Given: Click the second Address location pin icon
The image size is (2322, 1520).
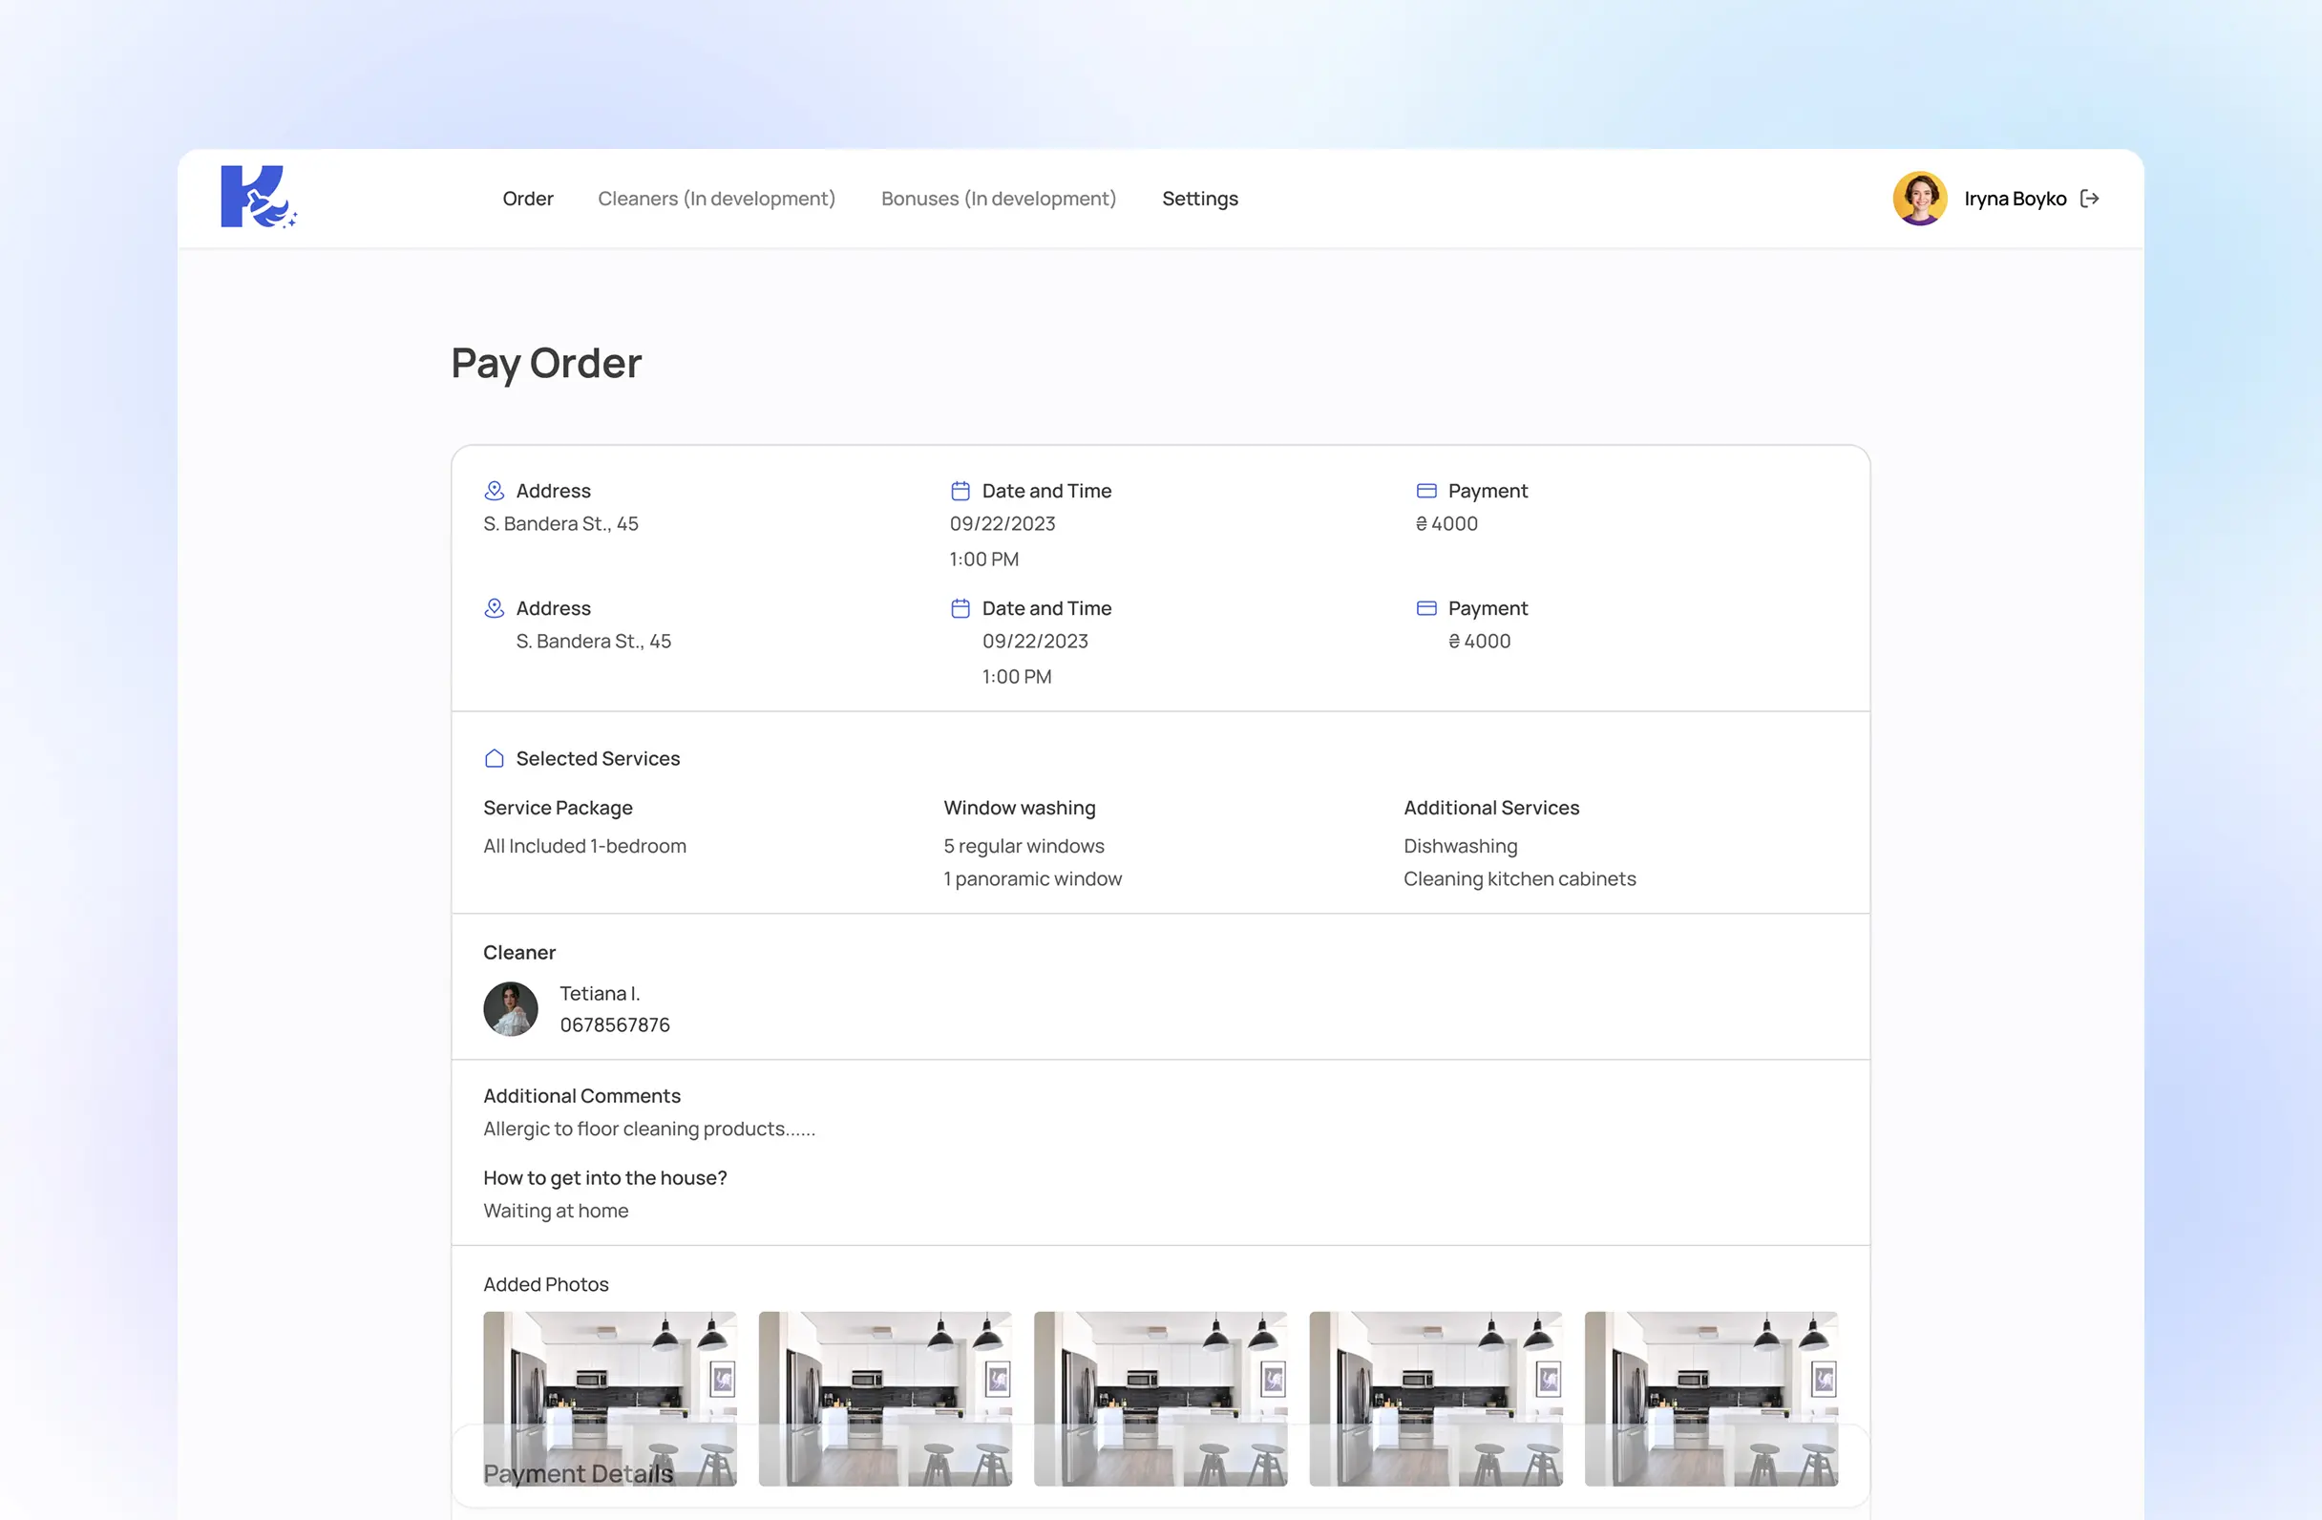Looking at the screenshot, I should pos(495,609).
